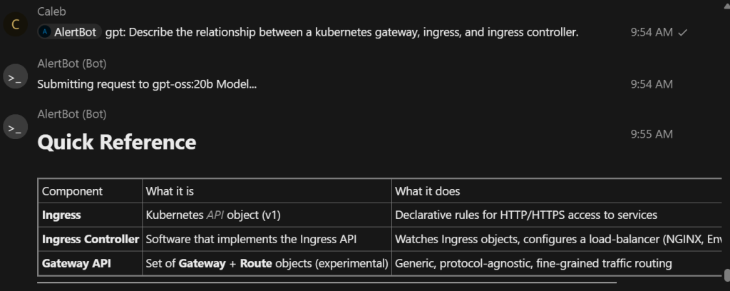Click the What it is column header
The image size is (730, 291).
[x=170, y=191]
